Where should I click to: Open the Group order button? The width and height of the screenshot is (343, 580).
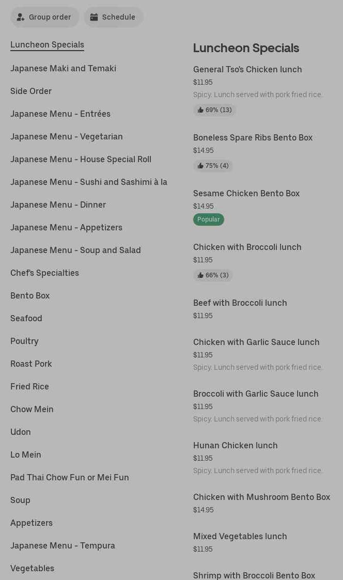point(45,17)
